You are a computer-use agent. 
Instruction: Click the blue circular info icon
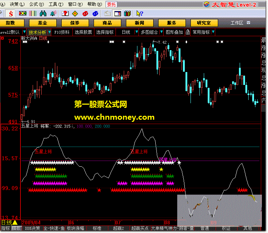pos(95,14)
